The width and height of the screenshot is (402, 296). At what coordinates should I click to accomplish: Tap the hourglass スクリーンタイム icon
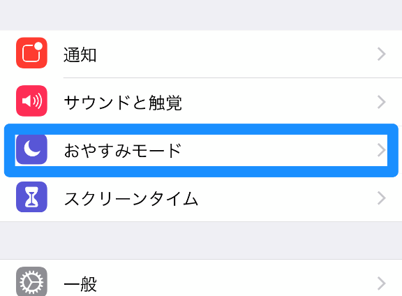click(31, 197)
